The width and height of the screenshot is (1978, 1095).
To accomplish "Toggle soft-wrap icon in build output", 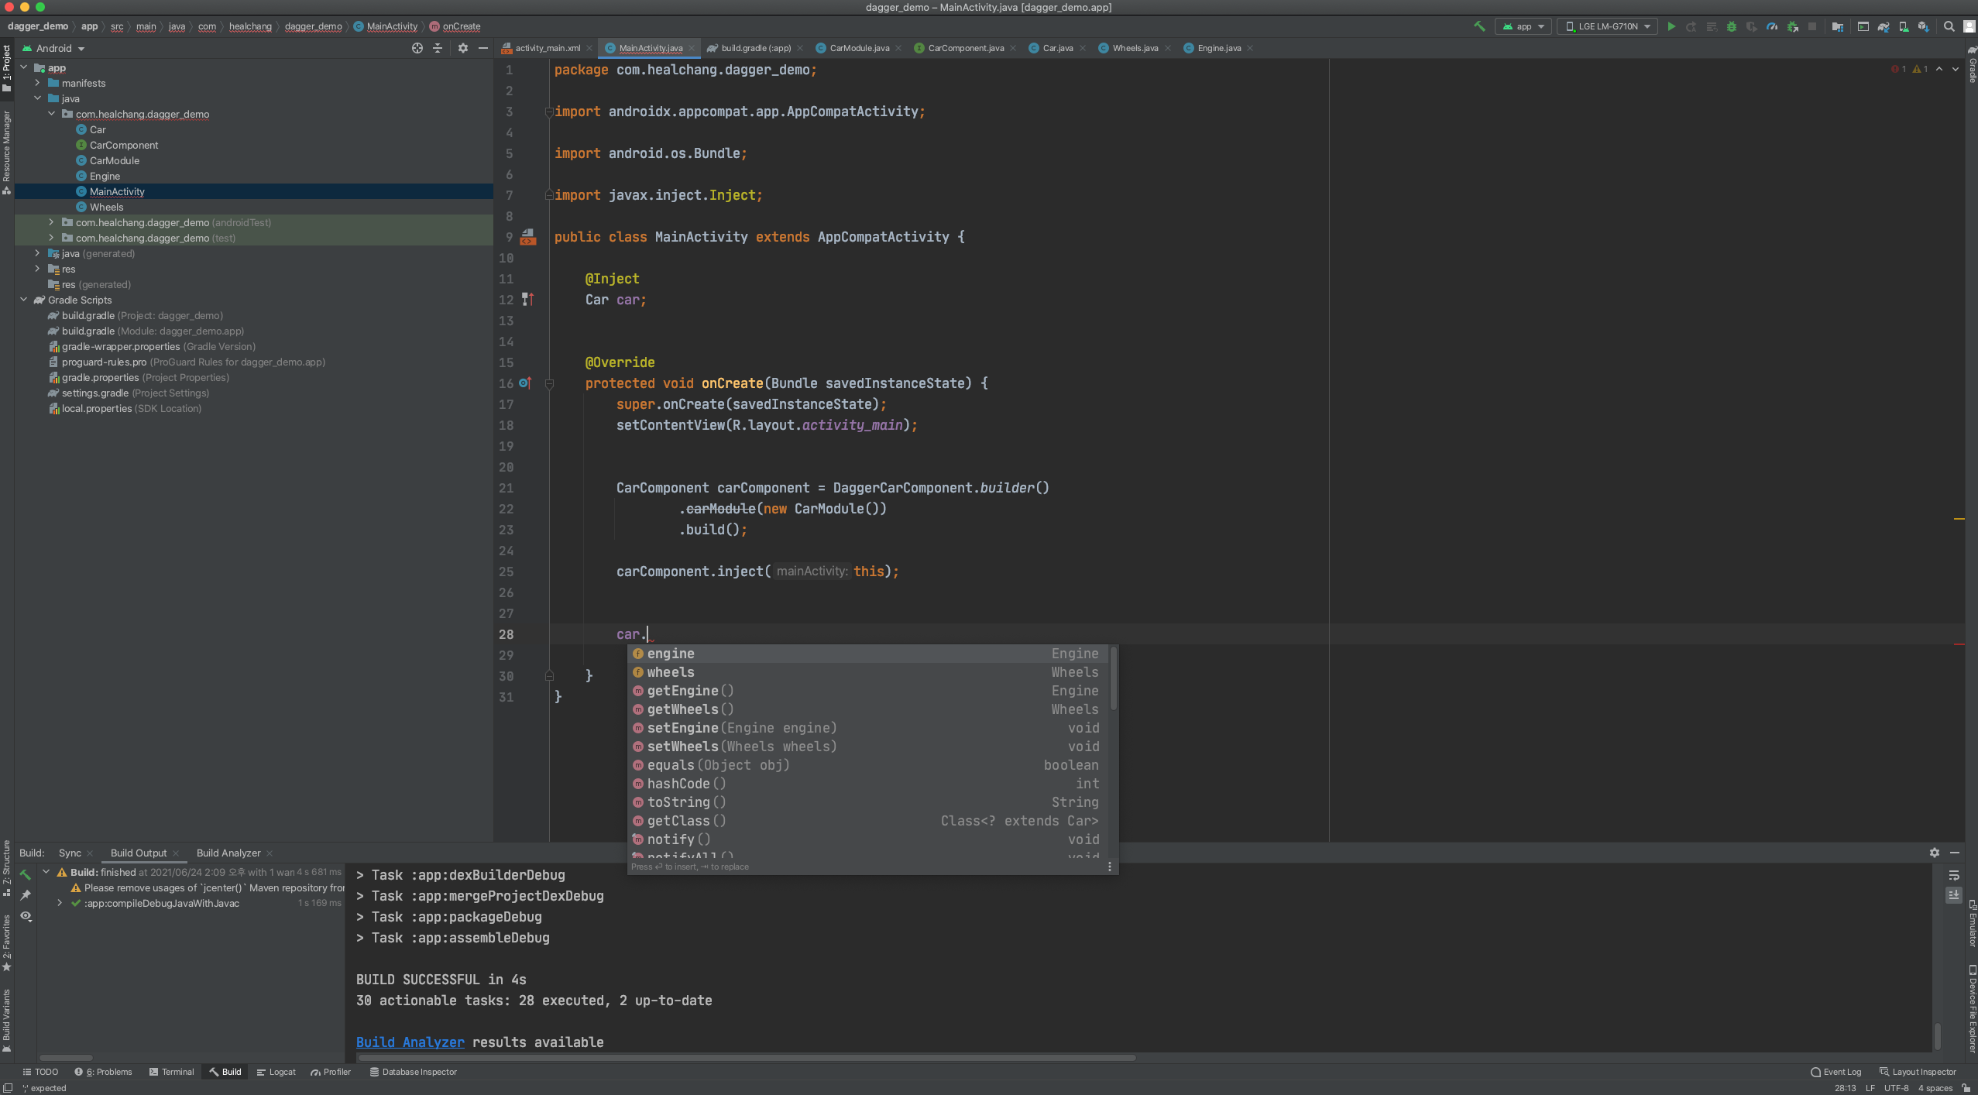I will 1954,875.
